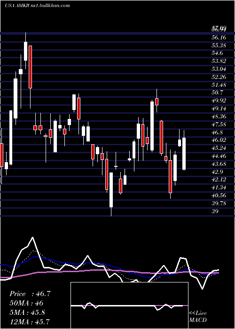
Task: Select the 53.82 price level label
Action: [x=219, y=61]
